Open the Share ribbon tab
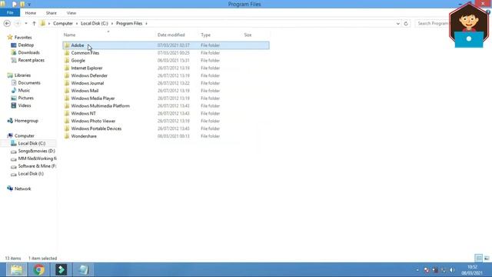Image resolution: width=492 pixels, height=277 pixels. click(x=52, y=13)
